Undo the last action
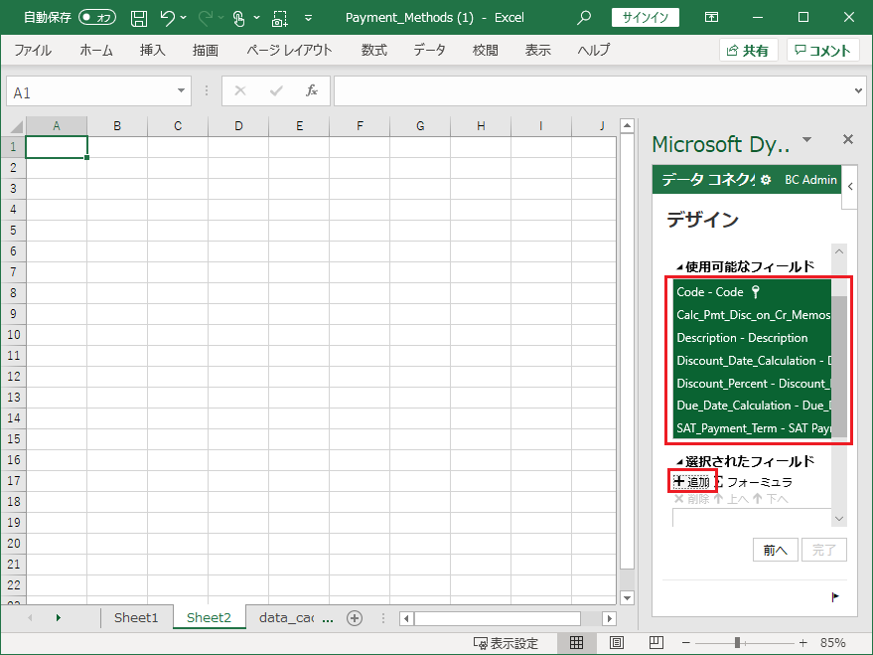Viewport: 873px width, 655px height. pyautogui.click(x=168, y=18)
